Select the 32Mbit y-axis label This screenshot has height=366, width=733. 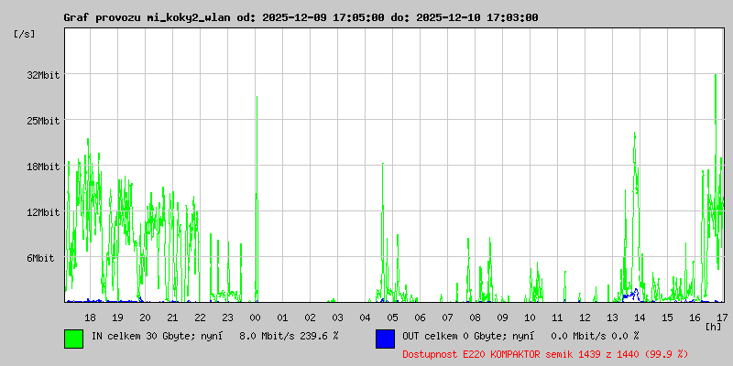[43, 75]
